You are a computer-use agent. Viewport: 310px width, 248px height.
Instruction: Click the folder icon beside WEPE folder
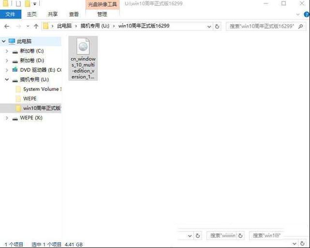point(18,99)
